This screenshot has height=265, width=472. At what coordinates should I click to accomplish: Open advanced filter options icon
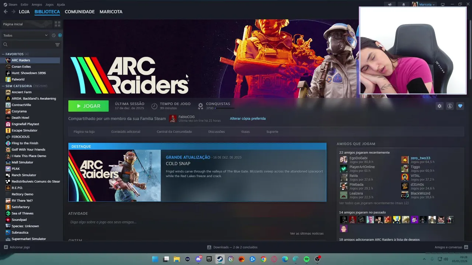(x=58, y=45)
